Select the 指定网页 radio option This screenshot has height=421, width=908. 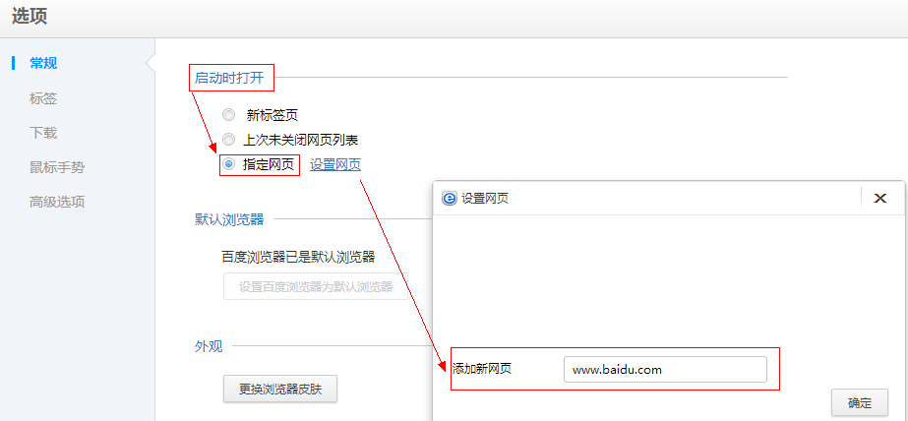(229, 164)
